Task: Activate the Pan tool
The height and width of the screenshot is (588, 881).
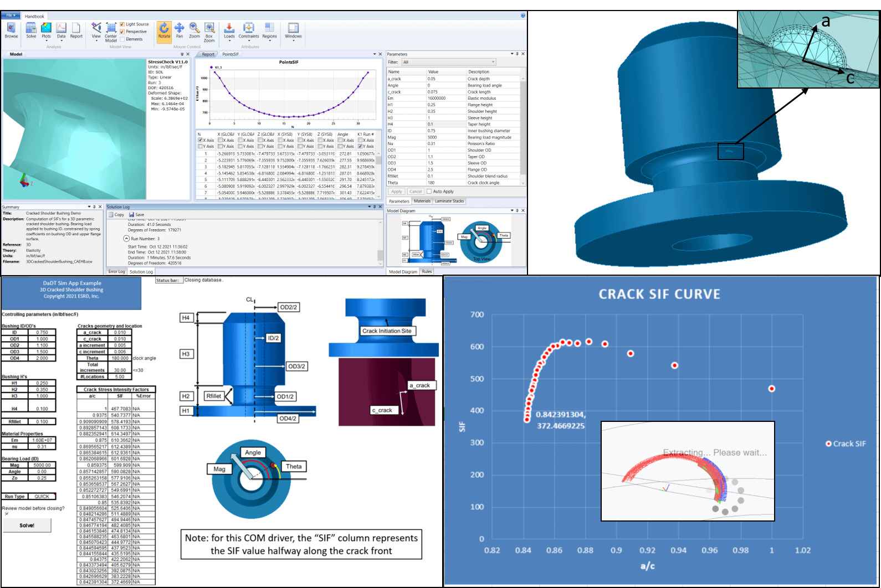Action: pos(180,30)
